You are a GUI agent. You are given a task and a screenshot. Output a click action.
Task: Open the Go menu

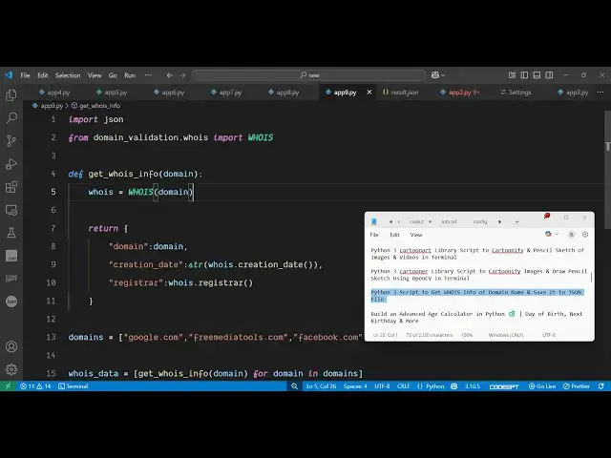pyautogui.click(x=113, y=75)
